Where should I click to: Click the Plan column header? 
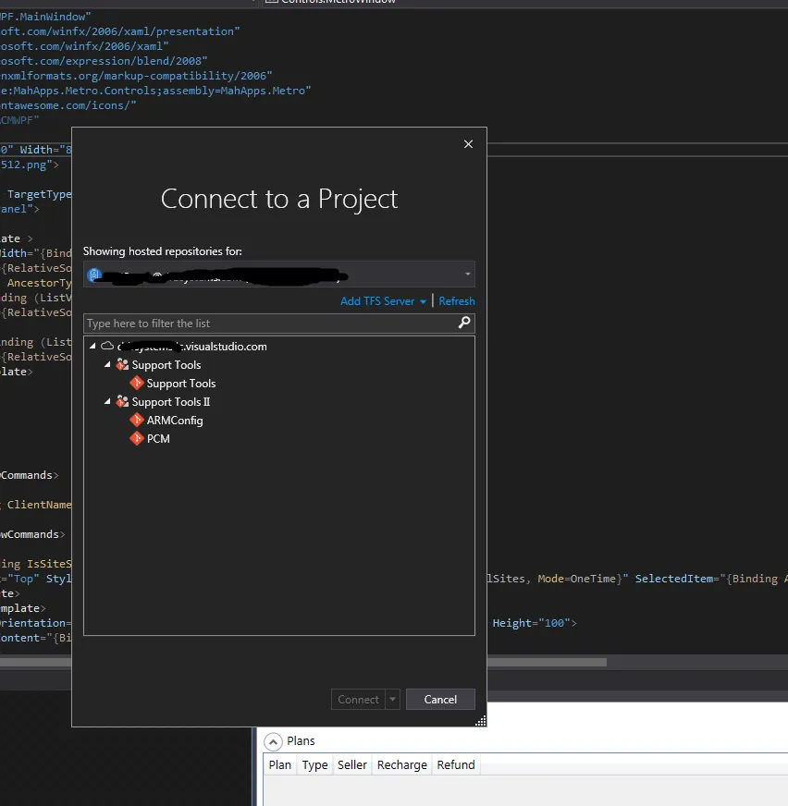coord(280,765)
